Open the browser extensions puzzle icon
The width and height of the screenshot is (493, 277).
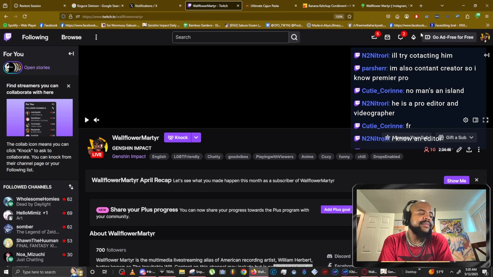coord(467,17)
